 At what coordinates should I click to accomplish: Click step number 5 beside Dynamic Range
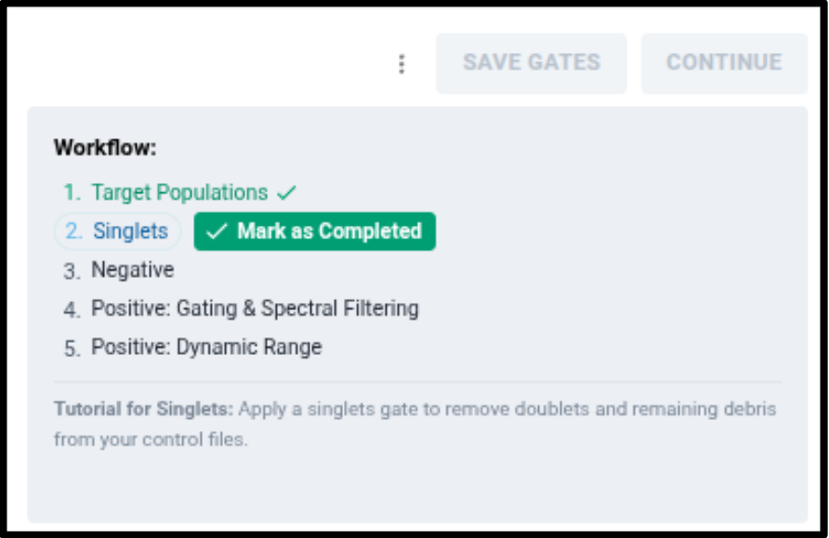click(72, 348)
